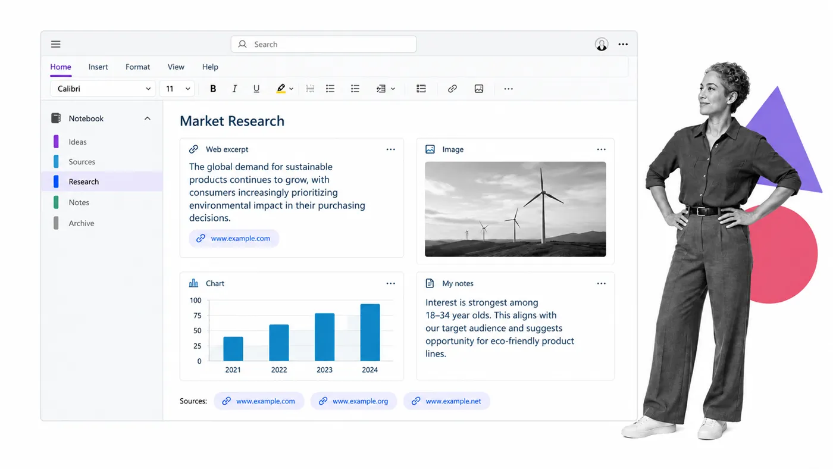This screenshot has height=469, width=833.
Task: Open the Format tab
Action: tap(137, 67)
